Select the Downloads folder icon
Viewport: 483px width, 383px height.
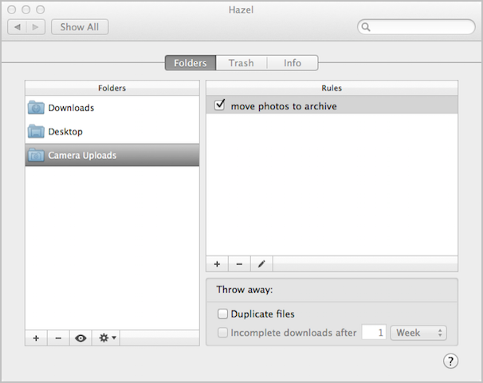pyautogui.click(x=36, y=108)
